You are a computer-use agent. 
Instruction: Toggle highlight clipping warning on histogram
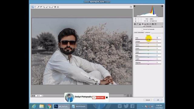162,6
